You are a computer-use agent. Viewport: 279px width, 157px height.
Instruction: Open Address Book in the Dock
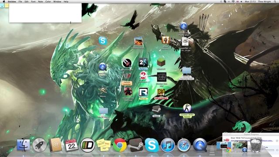coord(55,145)
